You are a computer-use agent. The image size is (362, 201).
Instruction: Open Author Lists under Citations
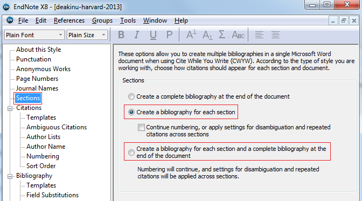[43, 137]
